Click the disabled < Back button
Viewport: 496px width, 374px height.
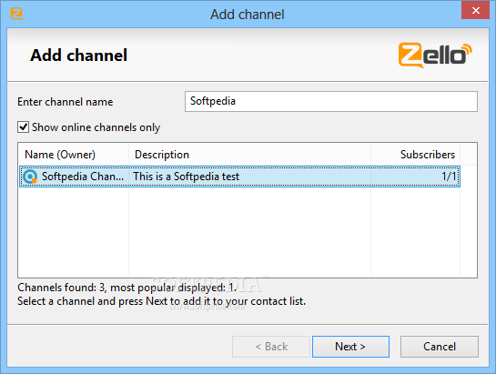pos(271,347)
